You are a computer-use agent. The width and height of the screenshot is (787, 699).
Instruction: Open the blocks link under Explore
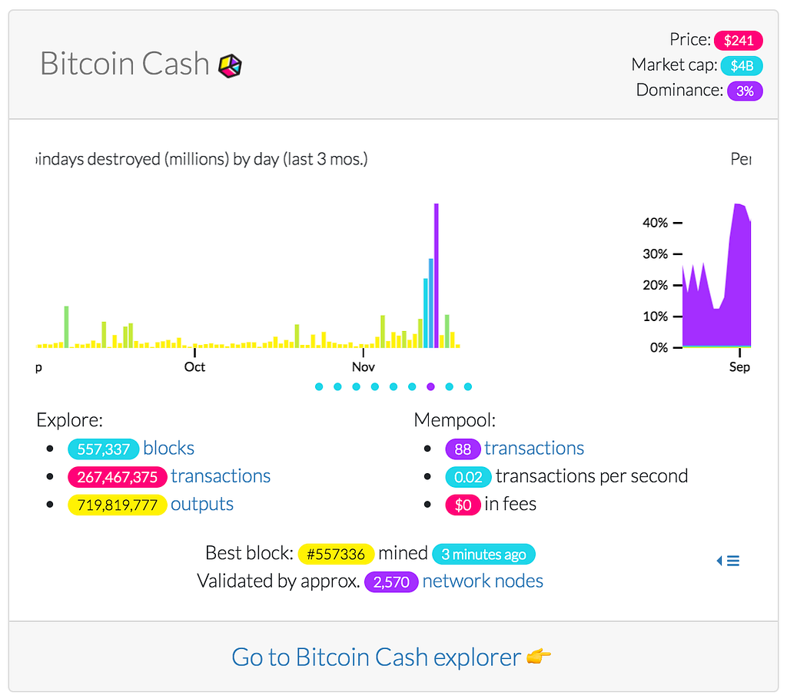168,449
